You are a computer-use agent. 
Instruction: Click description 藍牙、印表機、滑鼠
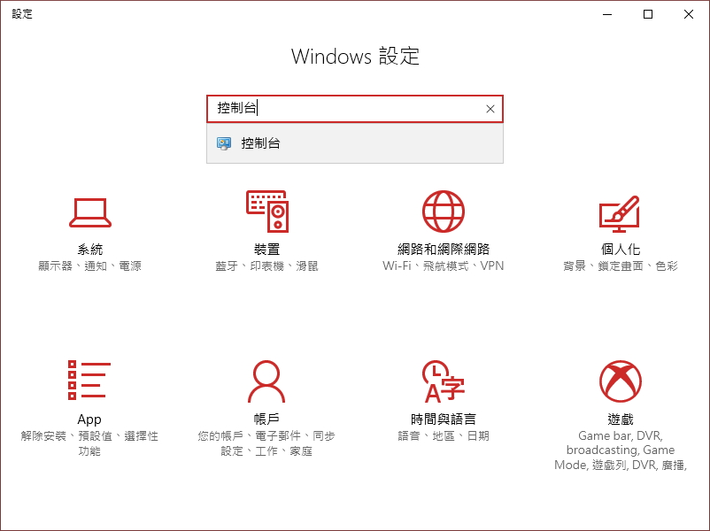(266, 265)
